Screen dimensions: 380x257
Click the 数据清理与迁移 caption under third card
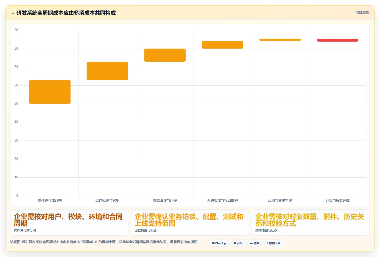266,230
